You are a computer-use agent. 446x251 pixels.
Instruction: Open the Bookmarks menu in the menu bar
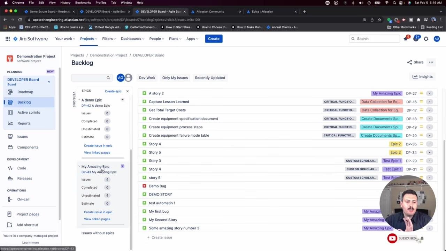tap(83, 3)
